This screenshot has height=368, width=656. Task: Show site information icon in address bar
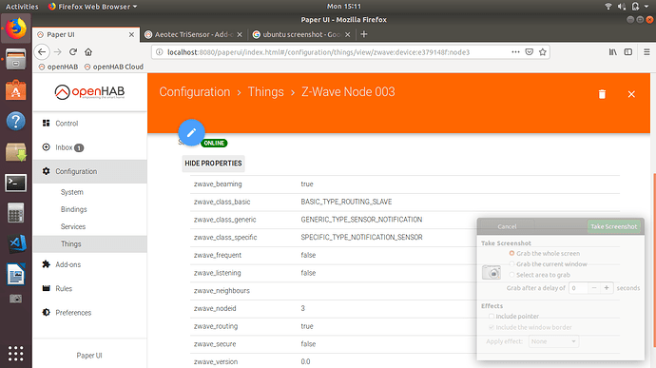pos(159,52)
